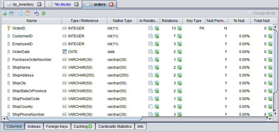Click the vertical scrollbar up arrow
Screen dimensions: 279x132
pos(275,27)
